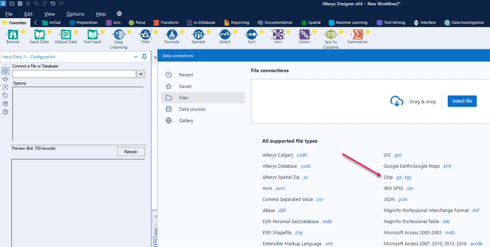The image size is (490, 247).
Task: Open the Help menu
Action: pyautogui.click(x=101, y=14)
